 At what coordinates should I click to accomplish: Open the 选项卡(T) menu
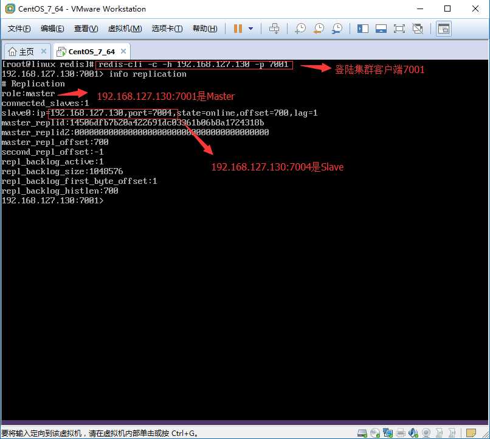click(x=167, y=29)
